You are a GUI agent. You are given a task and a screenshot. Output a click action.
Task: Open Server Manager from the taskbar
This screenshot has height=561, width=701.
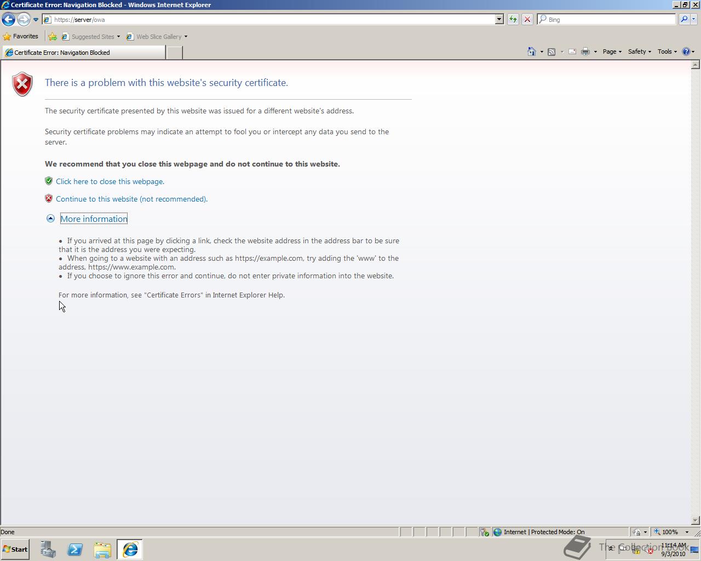[x=48, y=549]
